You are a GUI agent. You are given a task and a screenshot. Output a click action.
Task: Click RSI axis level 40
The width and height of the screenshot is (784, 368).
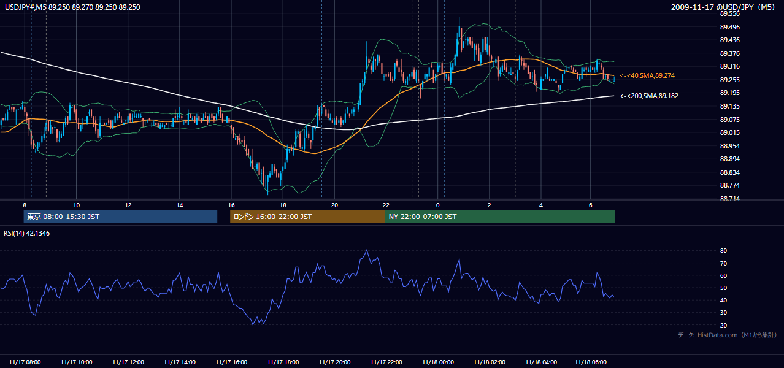pos(723,300)
